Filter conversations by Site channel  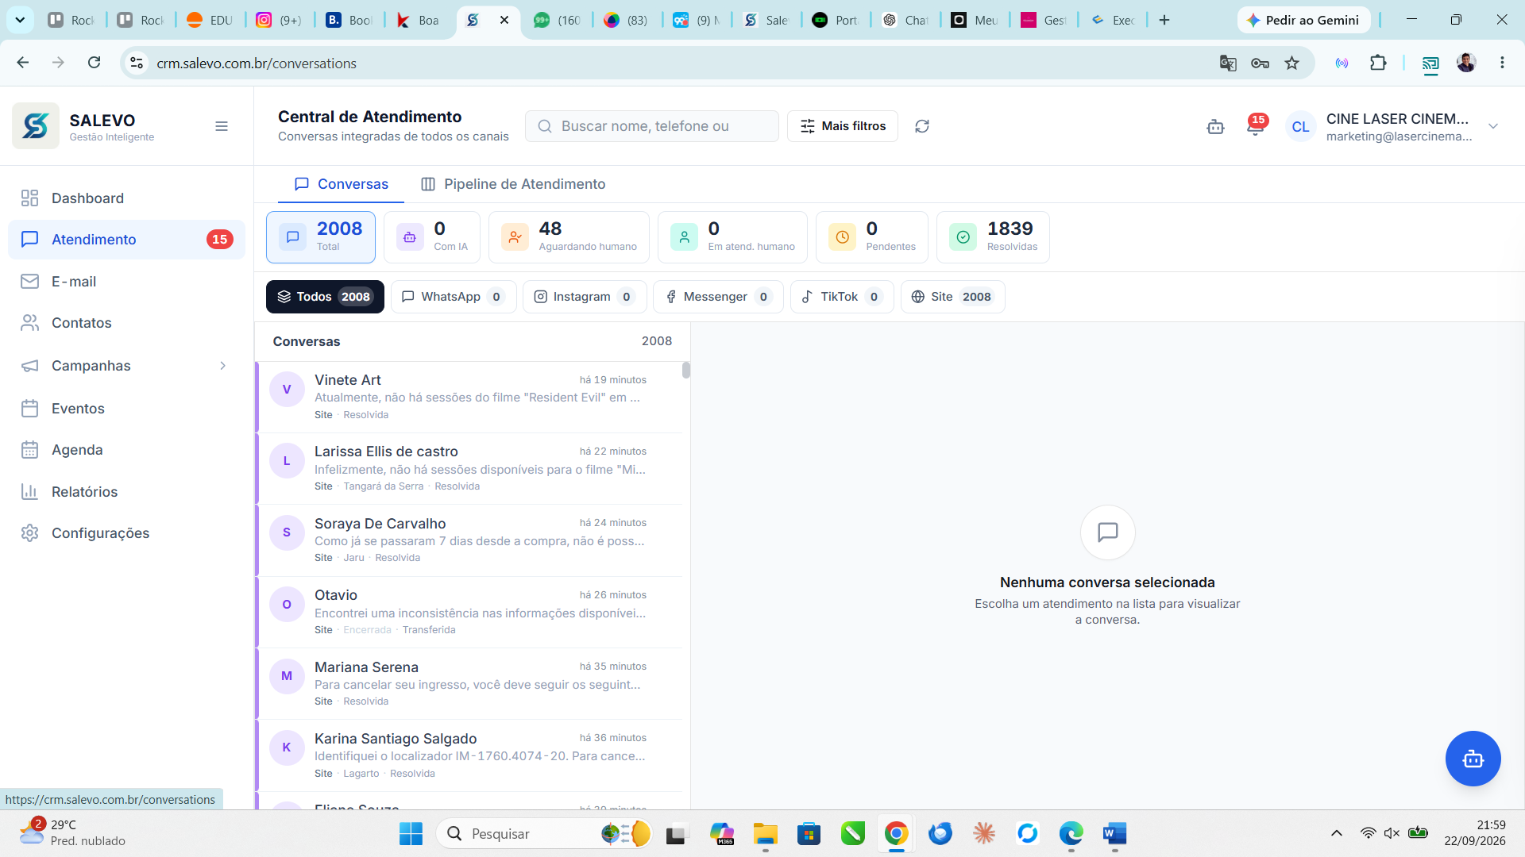point(953,297)
